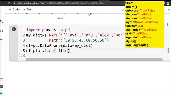Open the cell's three-dot options menu
This screenshot has height=96, width=171.
168,25
